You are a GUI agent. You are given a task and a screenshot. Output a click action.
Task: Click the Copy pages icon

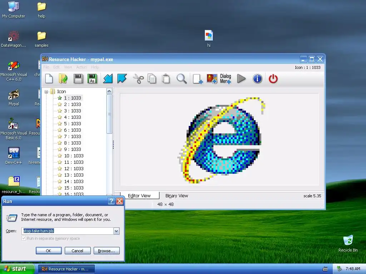152,79
